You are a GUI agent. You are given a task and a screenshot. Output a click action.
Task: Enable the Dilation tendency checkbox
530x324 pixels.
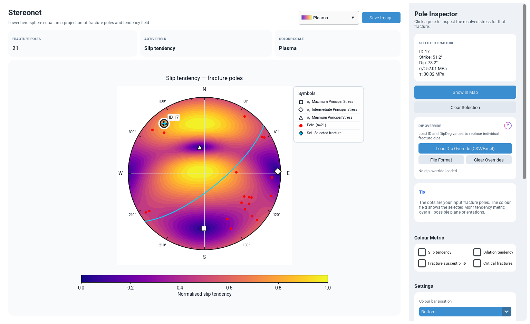click(477, 252)
